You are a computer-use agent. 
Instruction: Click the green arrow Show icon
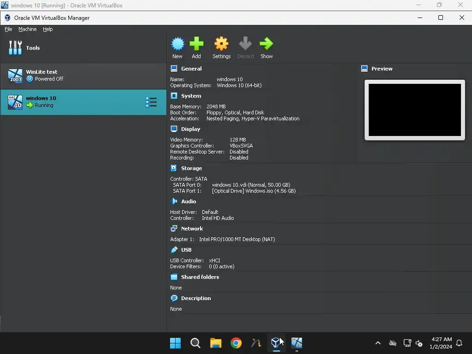pyautogui.click(x=266, y=44)
